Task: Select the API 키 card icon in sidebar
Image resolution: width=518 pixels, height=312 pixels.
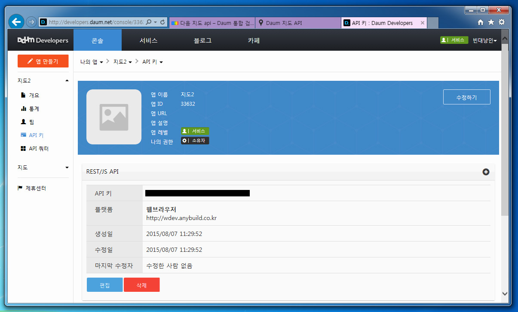Action: [22, 135]
